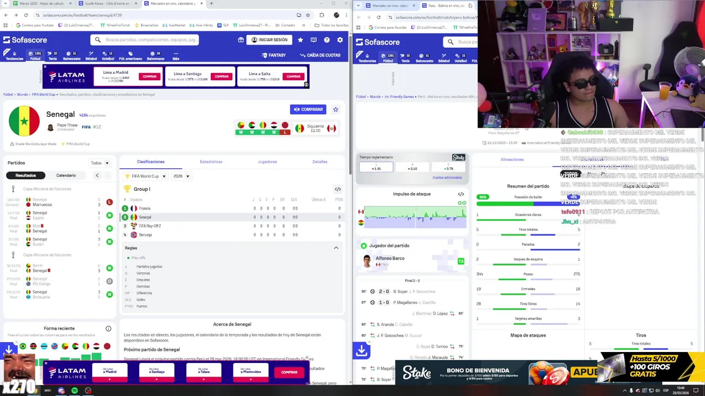Open Sofascore settings gear icon

[x=340, y=40]
